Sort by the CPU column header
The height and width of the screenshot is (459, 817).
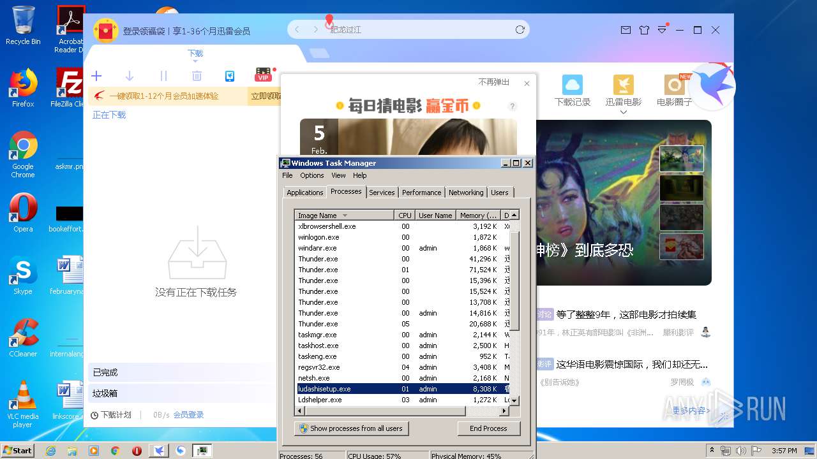click(405, 215)
